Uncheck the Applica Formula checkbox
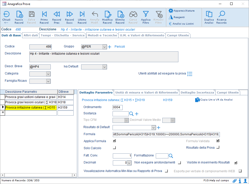Screen dimensions: 249x184 point(114,141)
